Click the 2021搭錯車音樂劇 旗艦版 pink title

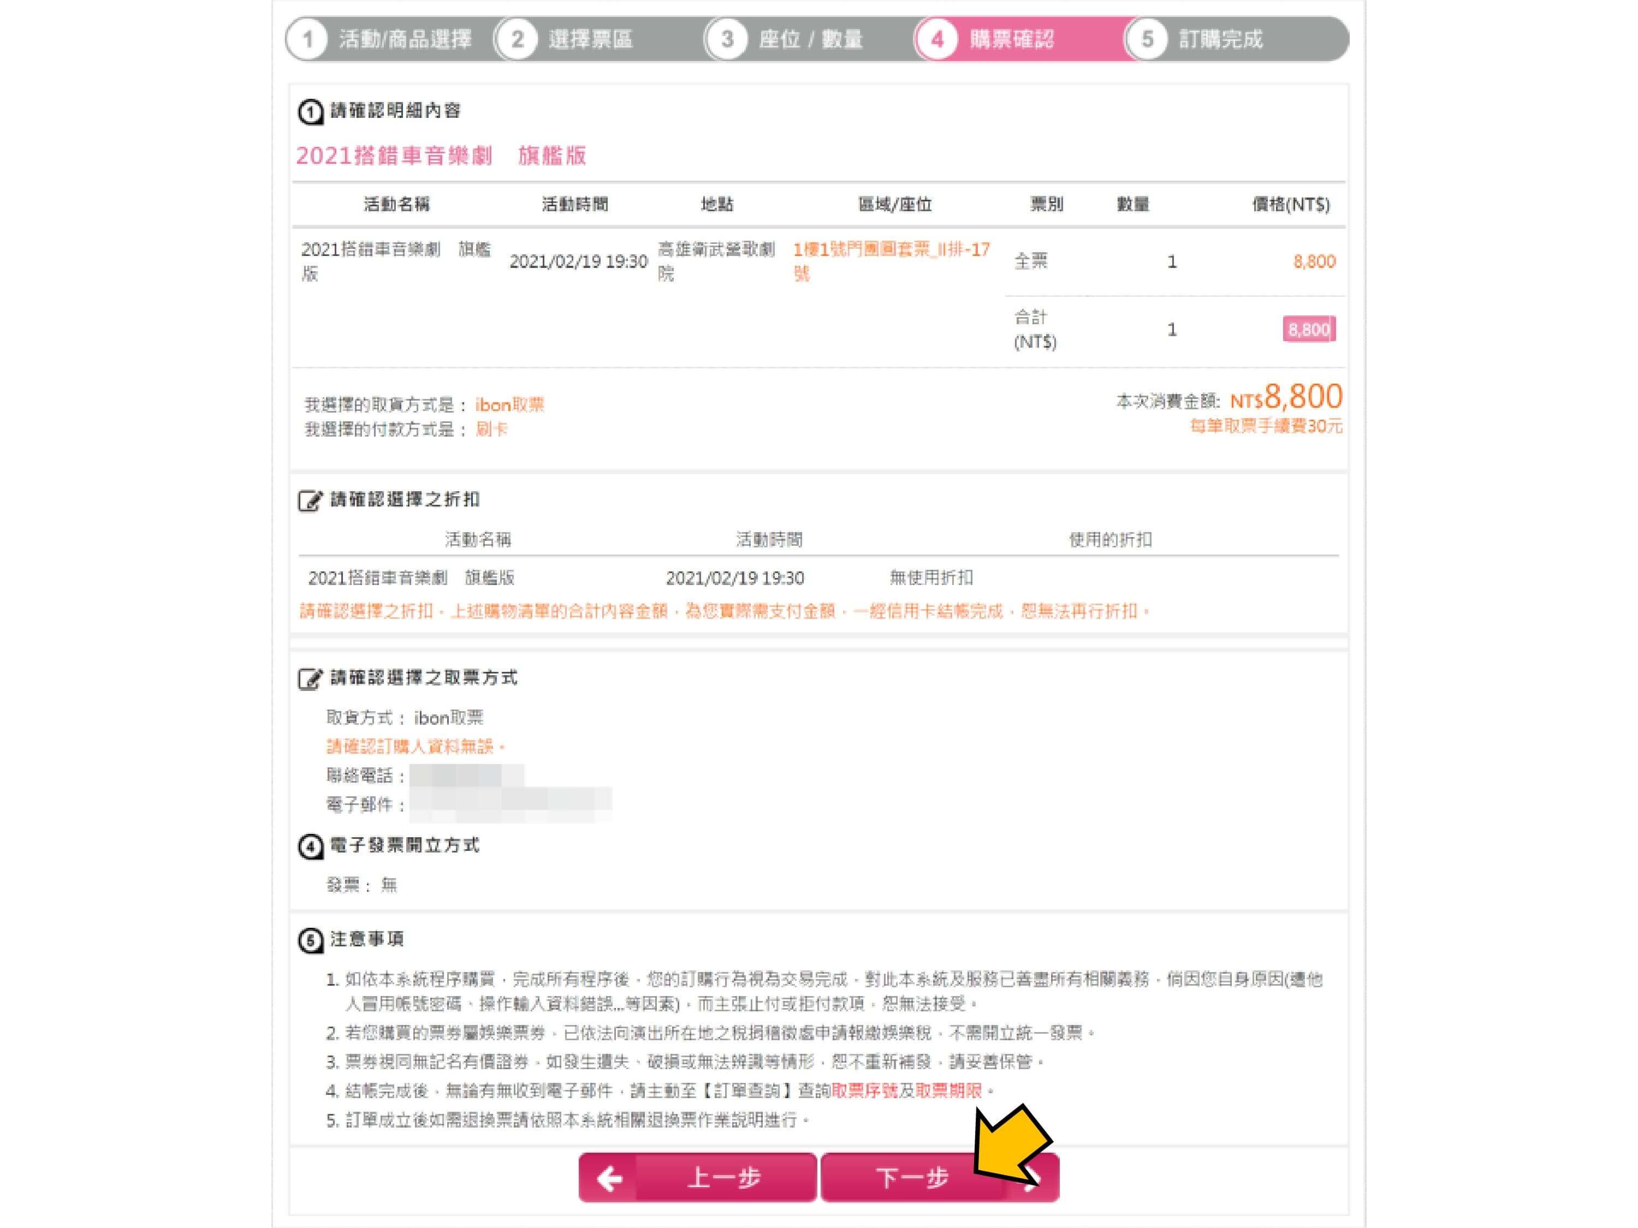[441, 156]
